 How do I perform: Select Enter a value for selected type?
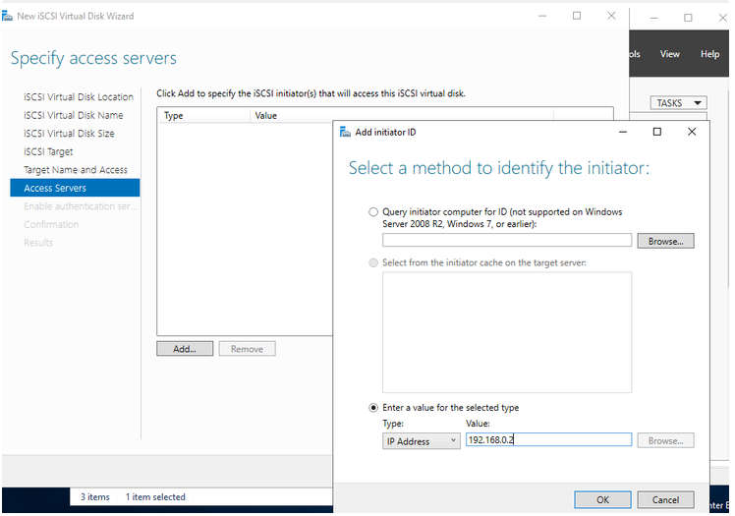pos(373,408)
